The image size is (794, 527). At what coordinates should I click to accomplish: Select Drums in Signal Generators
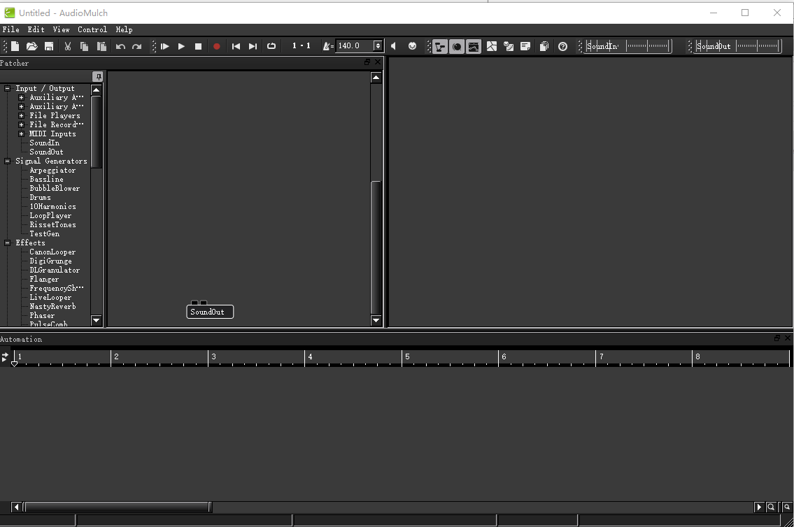pyautogui.click(x=41, y=197)
